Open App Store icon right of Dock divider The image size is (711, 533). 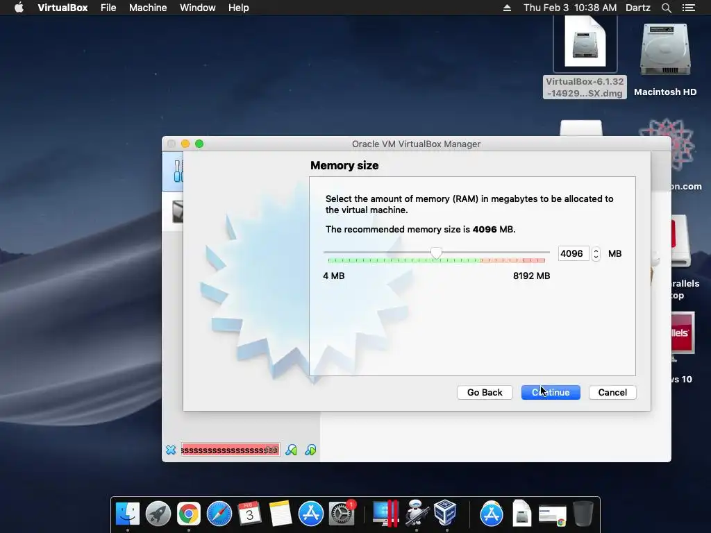point(492,514)
